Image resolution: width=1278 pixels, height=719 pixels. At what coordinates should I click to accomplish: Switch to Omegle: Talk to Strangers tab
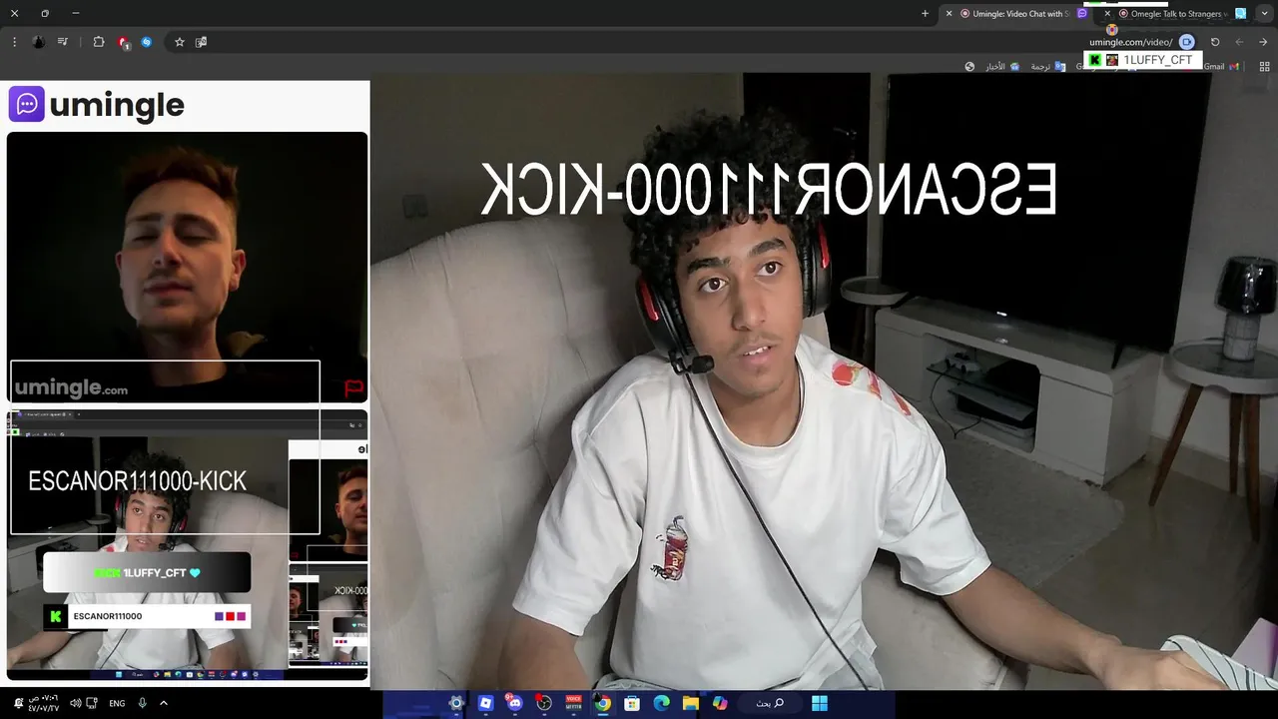[x=1178, y=14]
